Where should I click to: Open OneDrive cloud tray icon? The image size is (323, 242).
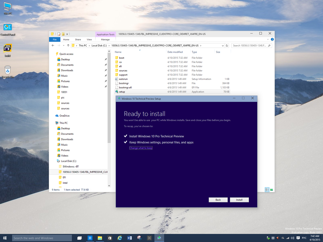pyautogui.click(x=282, y=238)
